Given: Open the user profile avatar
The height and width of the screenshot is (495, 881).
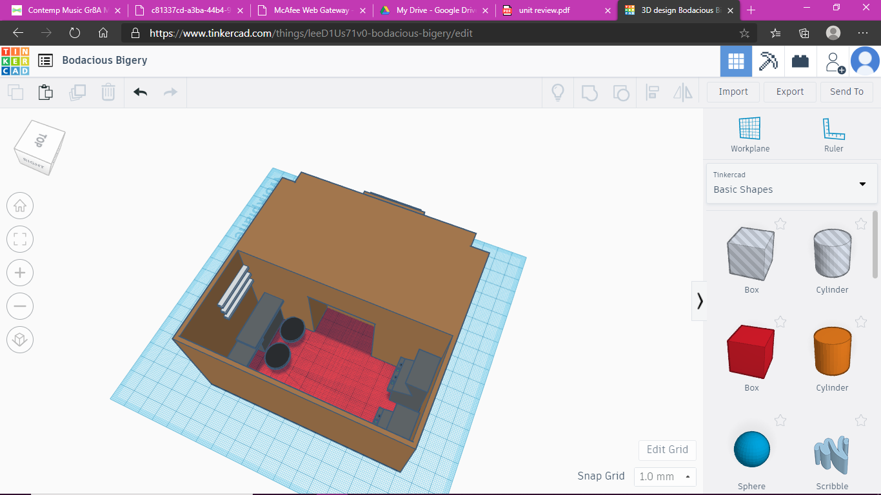Looking at the screenshot, I should [865, 61].
